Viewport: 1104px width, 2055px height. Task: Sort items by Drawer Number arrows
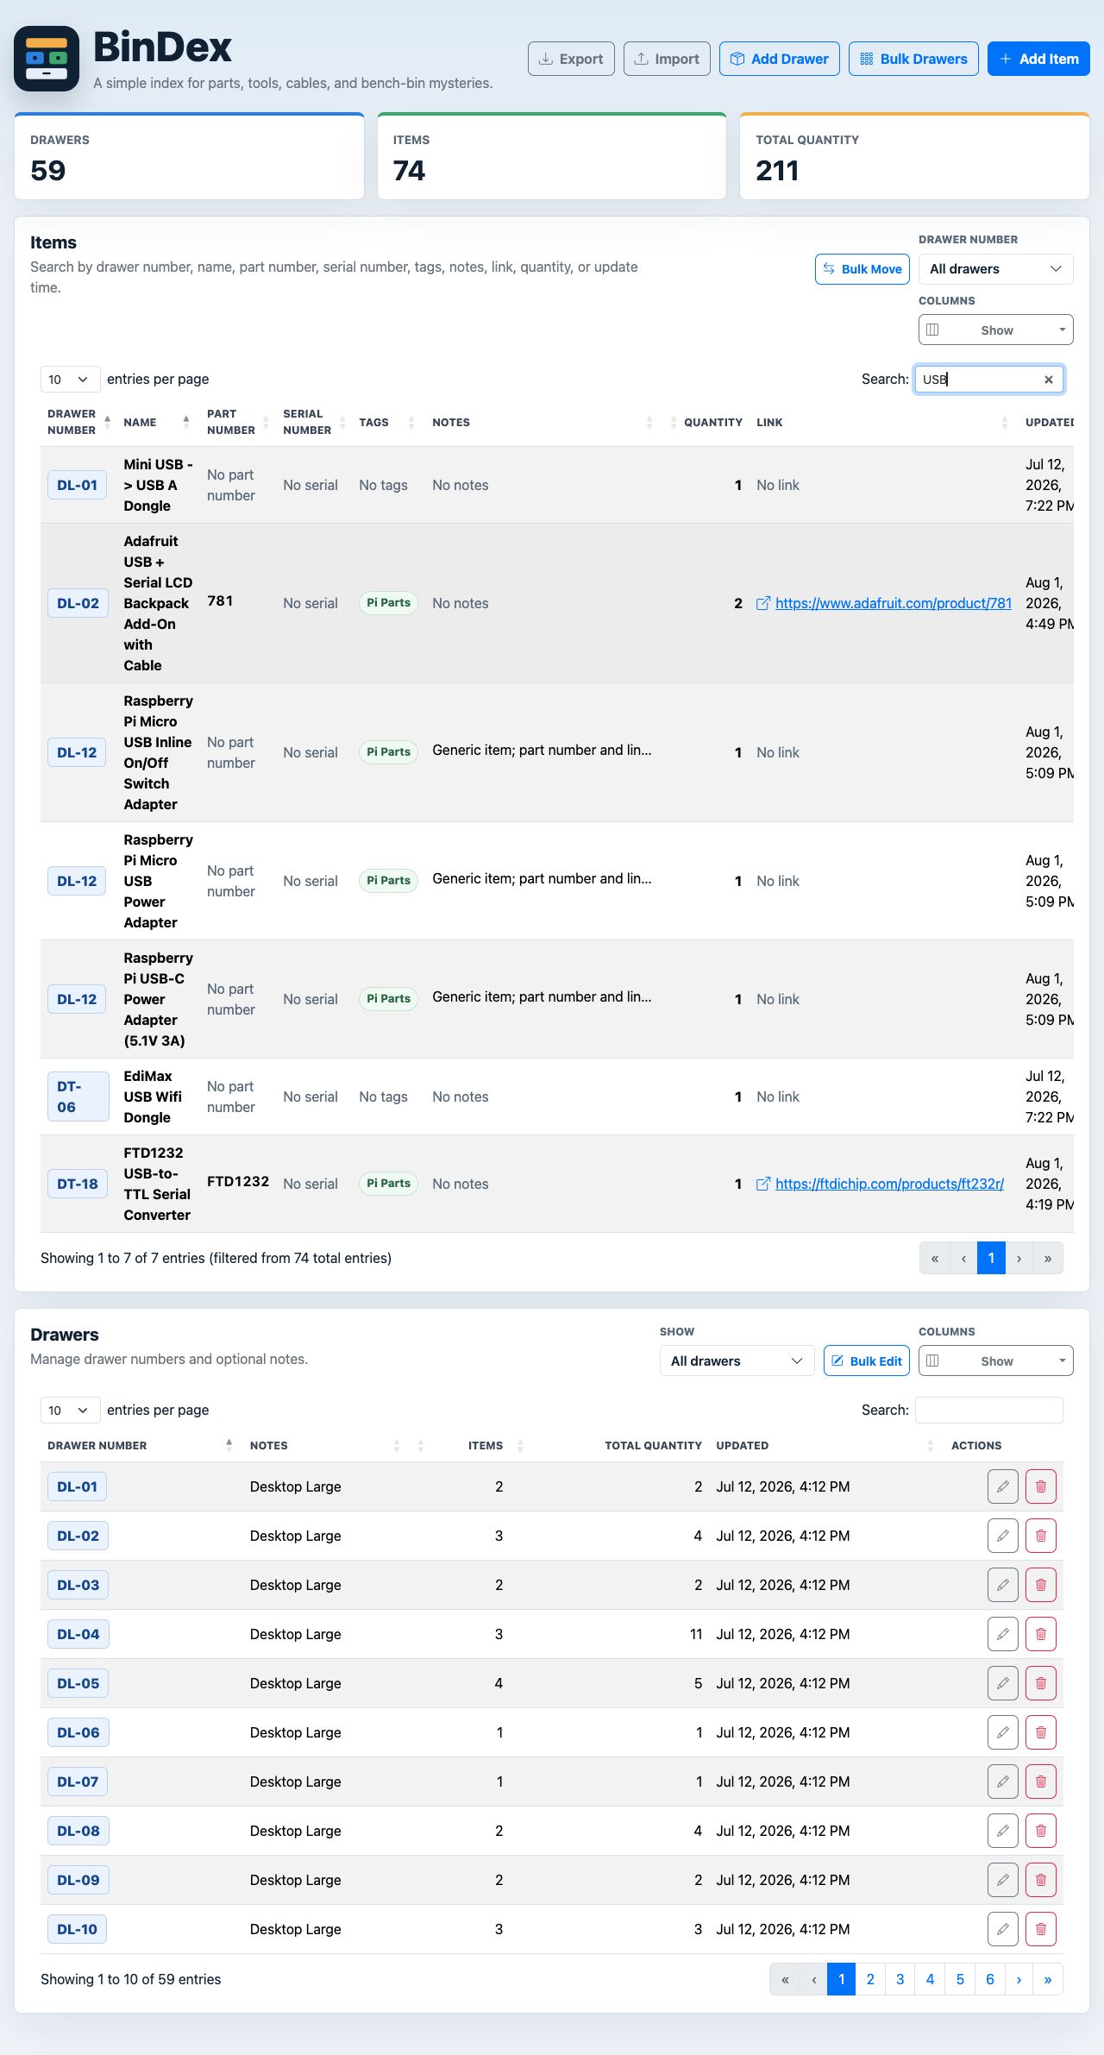click(108, 422)
